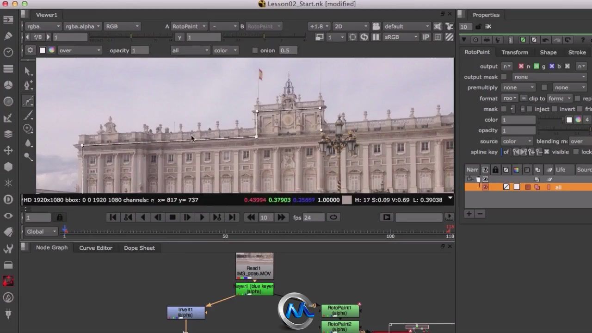The image size is (592, 333).
Task: Toggle the eye on the orange 'all' row
Action: pos(485,187)
